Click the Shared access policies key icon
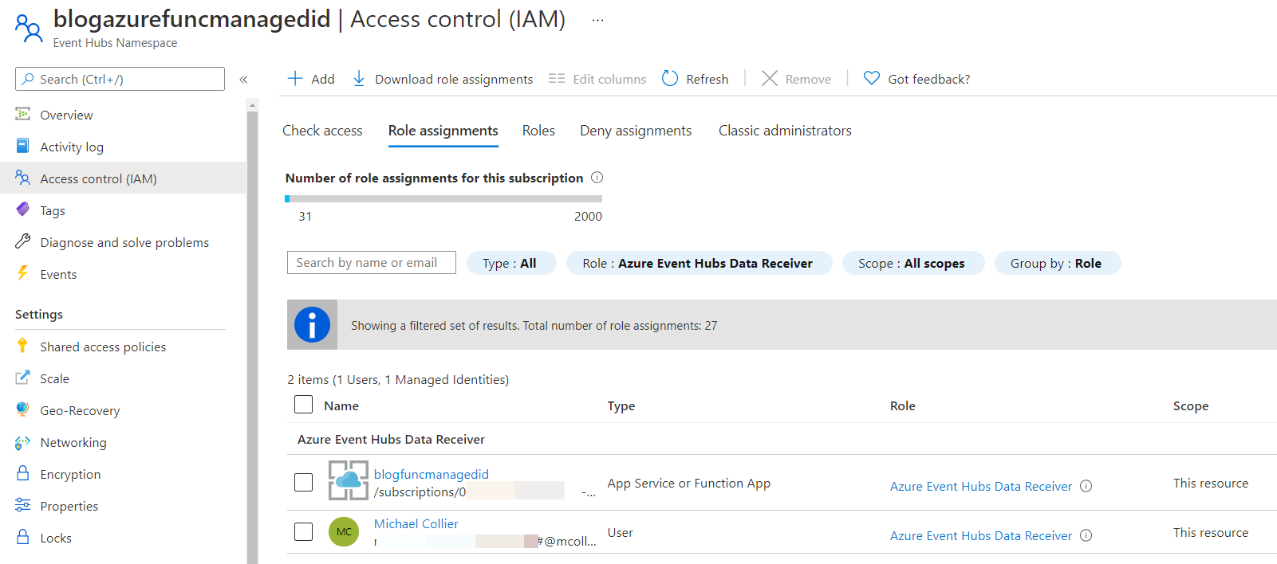Image resolution: width=1277 pixels, height=564 pixels. point(22,346)
